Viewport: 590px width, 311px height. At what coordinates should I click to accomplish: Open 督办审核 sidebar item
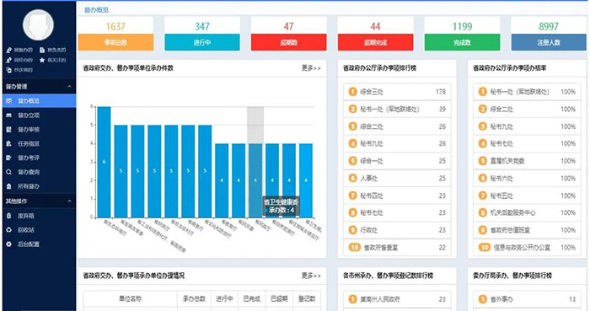point(39,129)
